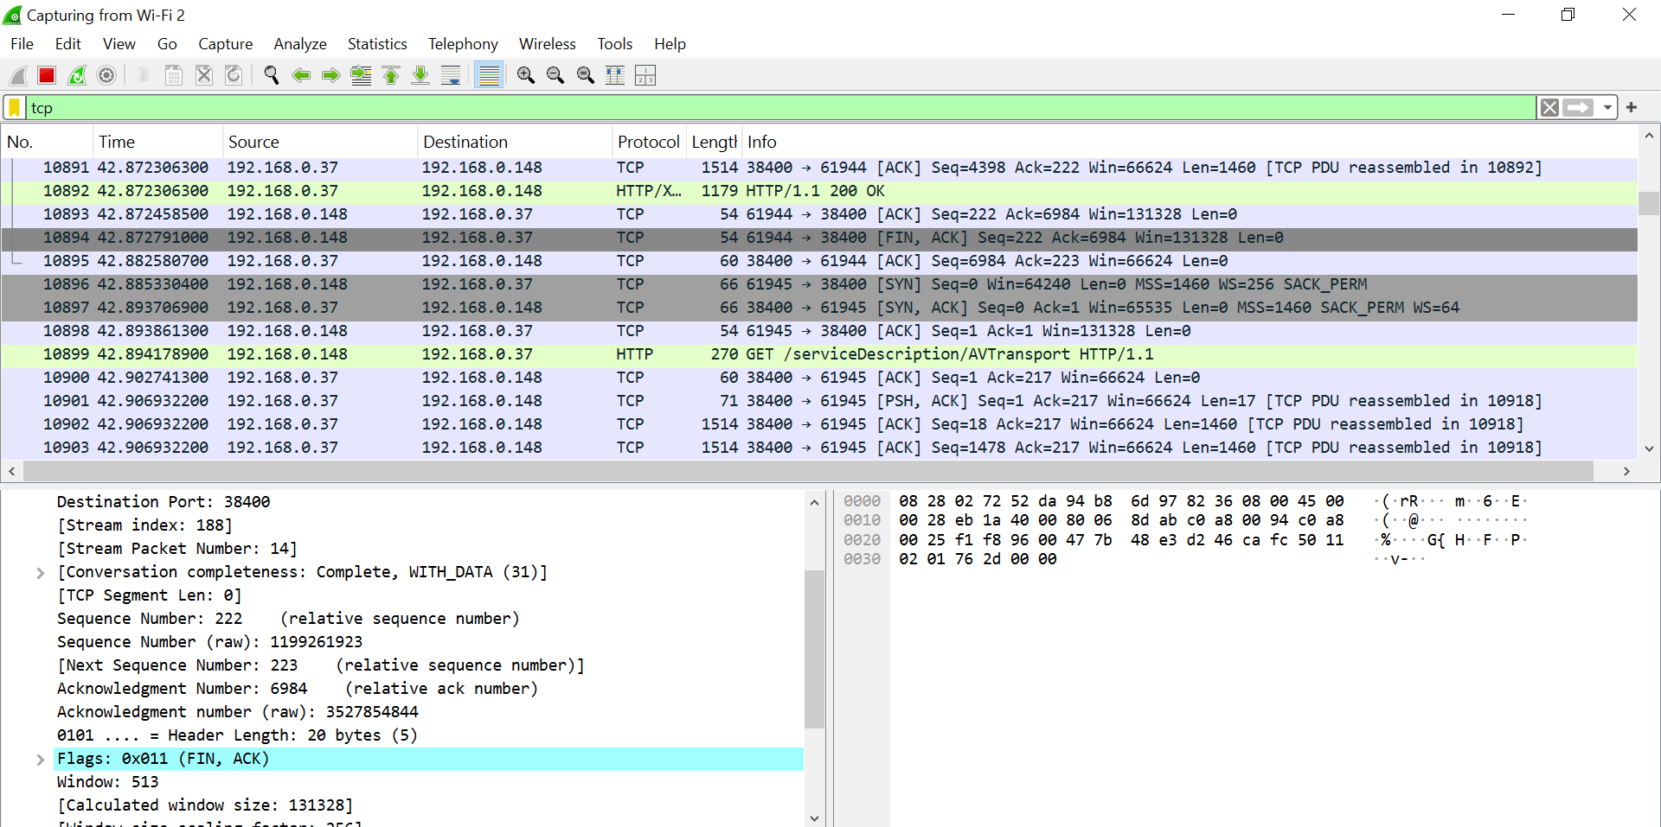Open the Statistics menu
The image size is (1661, 827).
[x=377, y=44]
